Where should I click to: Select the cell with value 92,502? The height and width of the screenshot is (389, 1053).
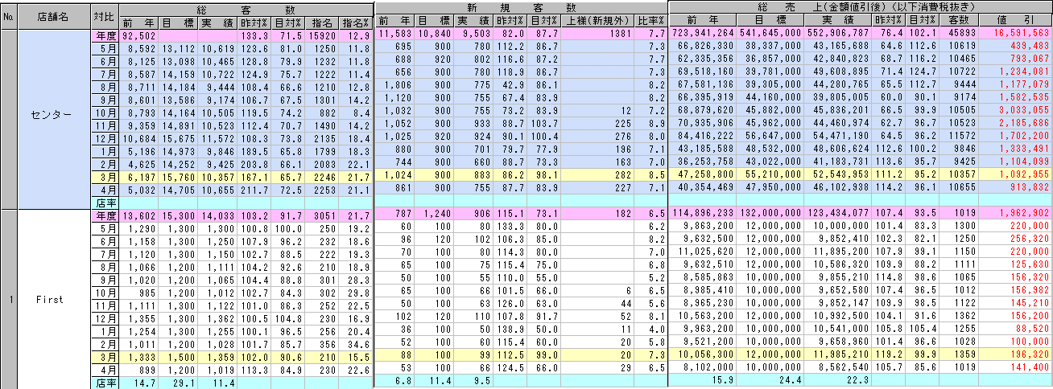[140, 35]
